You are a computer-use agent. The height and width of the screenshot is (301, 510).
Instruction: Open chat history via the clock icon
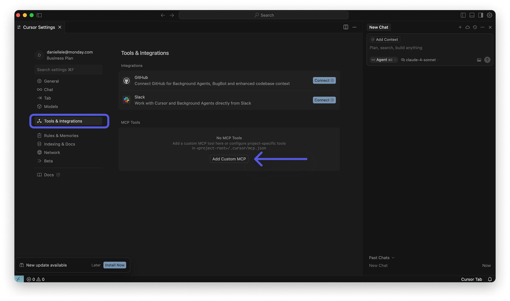pos(475,27)
